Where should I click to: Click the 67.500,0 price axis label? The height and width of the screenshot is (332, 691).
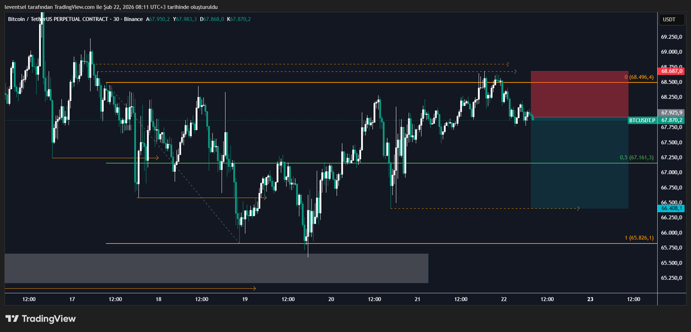[672, 142]
